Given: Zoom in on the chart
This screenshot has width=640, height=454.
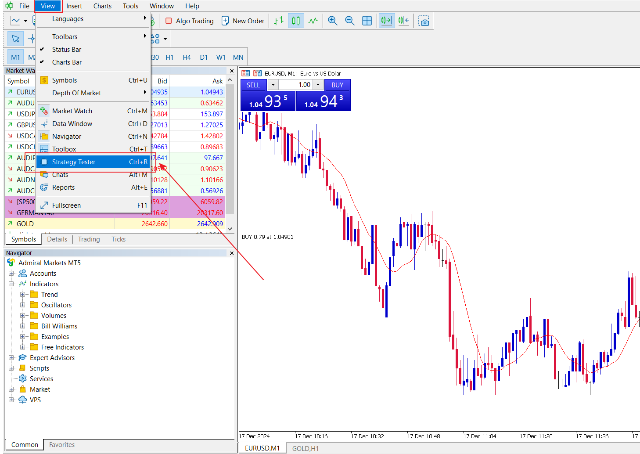Looking at the screenshot, I should (x=333, y=21).
